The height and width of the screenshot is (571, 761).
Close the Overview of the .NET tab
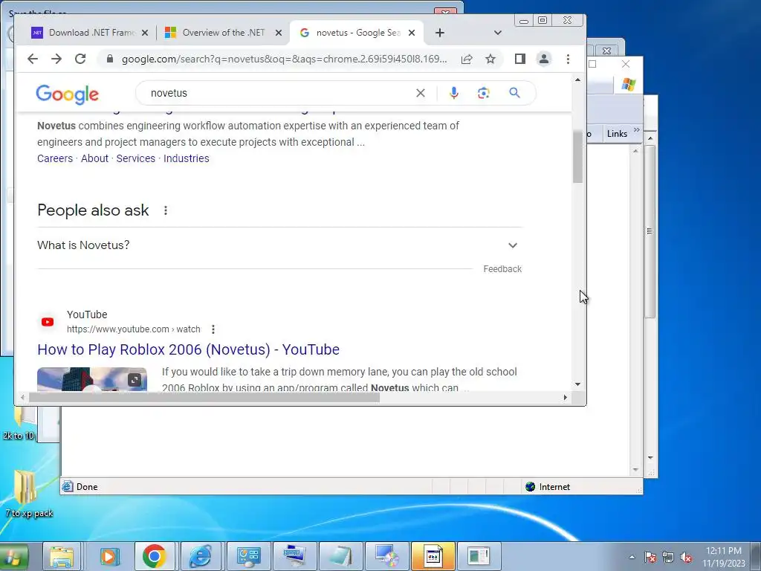coord(279,33)
